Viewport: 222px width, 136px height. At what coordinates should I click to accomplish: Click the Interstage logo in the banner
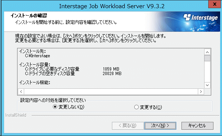[x=200, y=17]
